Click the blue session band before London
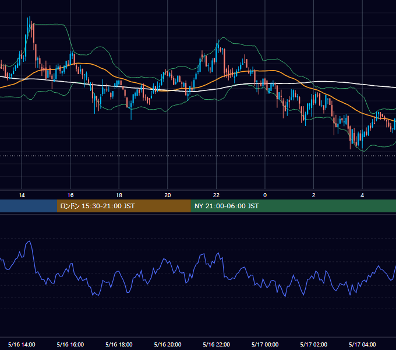The width and height of the screenshot is (396, 350). click(x=29, y=206)
